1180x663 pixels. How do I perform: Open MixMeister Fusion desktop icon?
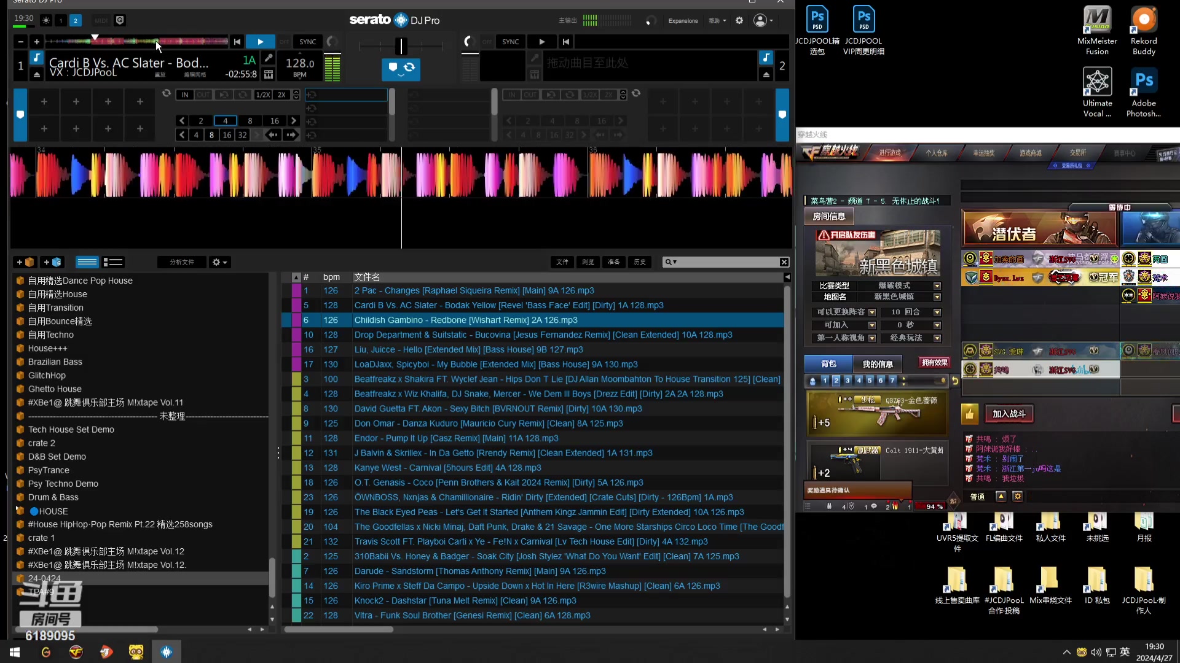tap(1097, 31)
